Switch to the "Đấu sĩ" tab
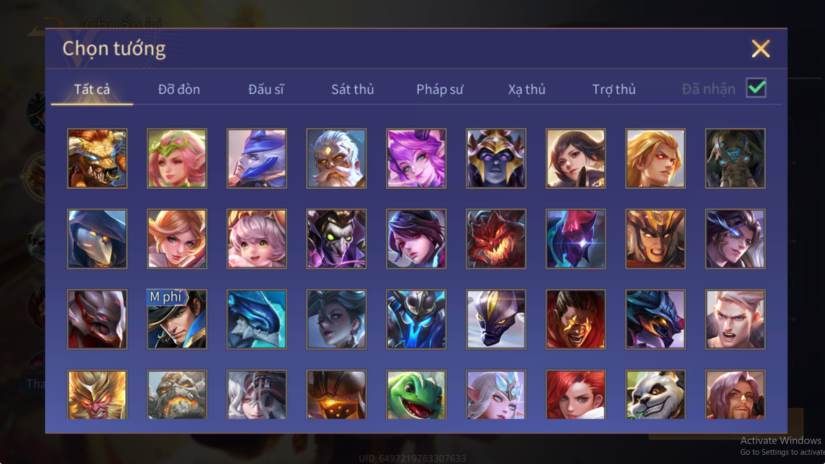The width and height of the screenshot is (825, 464). pyautogui.click(x=266, y=89)
